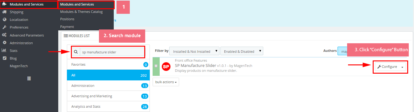Click the module search input field

[x=112, y=52]
